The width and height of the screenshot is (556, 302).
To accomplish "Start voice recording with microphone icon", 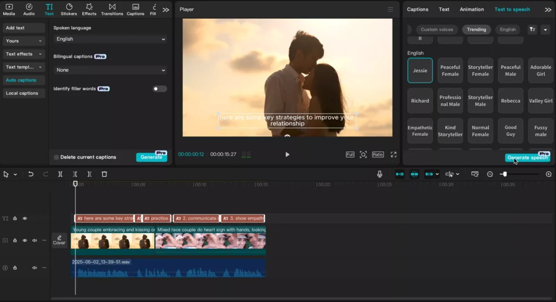I will point(380,174).
